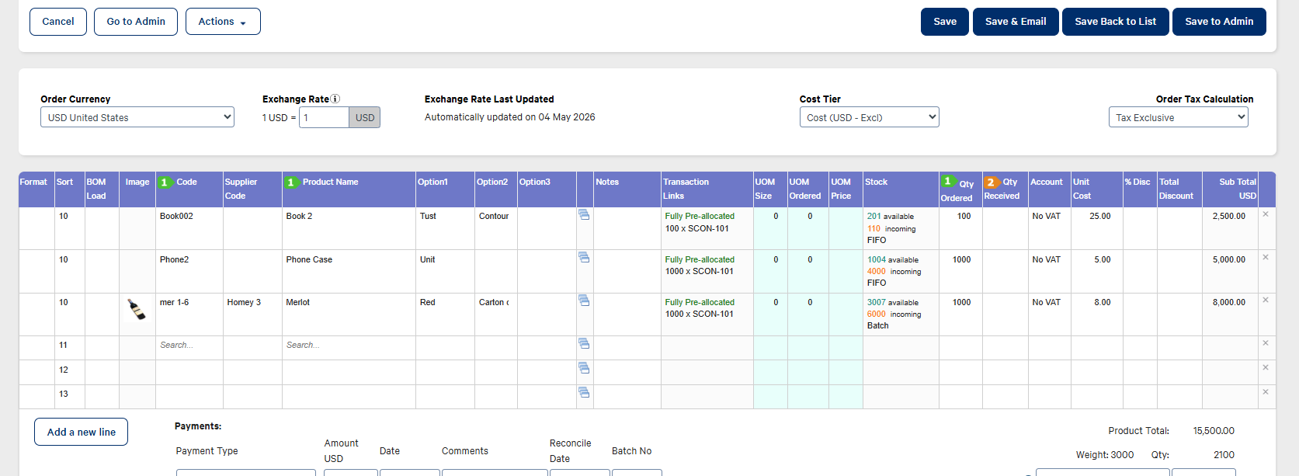Open notes icon for Phone Case row
The width and height of the screenshot is (1299, 476).
(584, 258)
